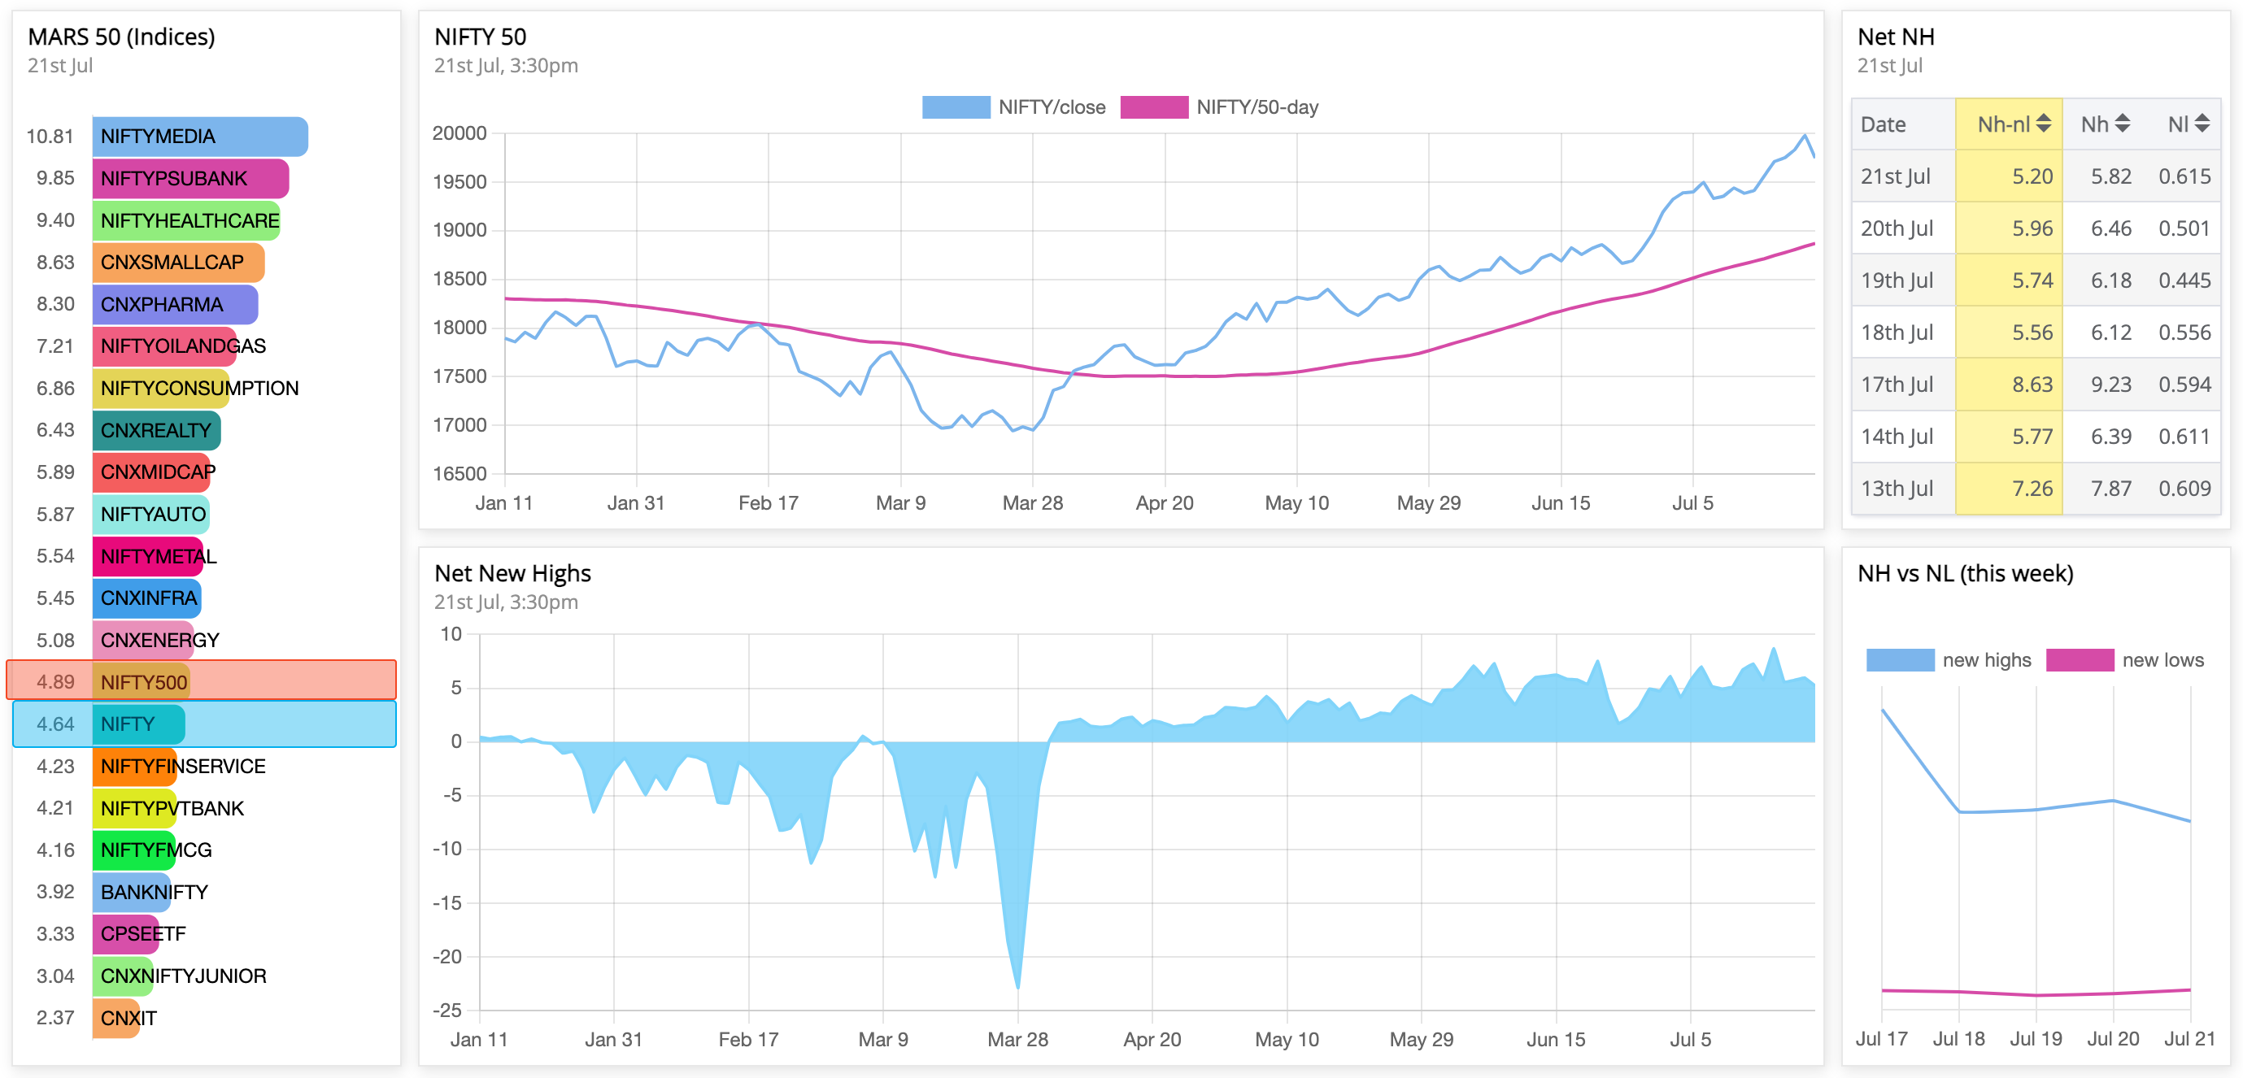The width and height of the screenshot is (2243, 1078).
Task: Select the CNXENERGY bar
Action: (144, 640)
